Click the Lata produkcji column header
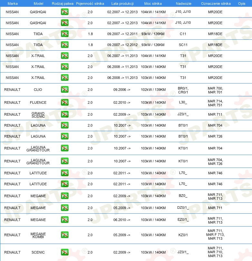Image resolution: width=252 pixels, height=261 pixels. [x=122, y=4]
